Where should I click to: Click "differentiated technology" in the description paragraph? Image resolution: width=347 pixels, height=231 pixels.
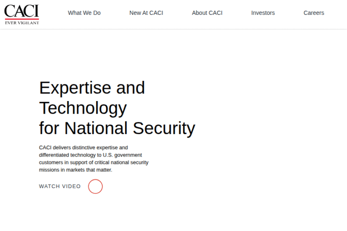tap(66, 155)
